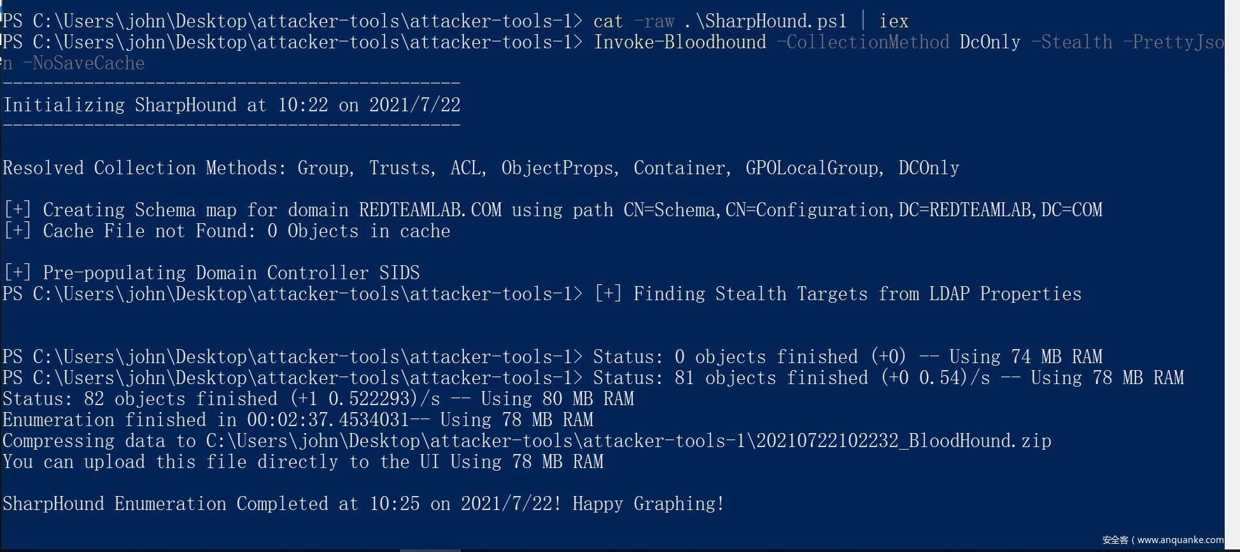
Task: Click the -CollectionMethod parameter text
Action: [x=863, y=43]
